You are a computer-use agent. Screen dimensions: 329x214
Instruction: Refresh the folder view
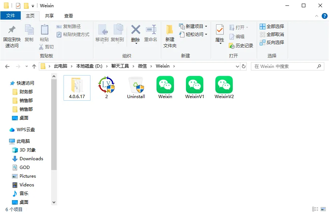[244, 66]
